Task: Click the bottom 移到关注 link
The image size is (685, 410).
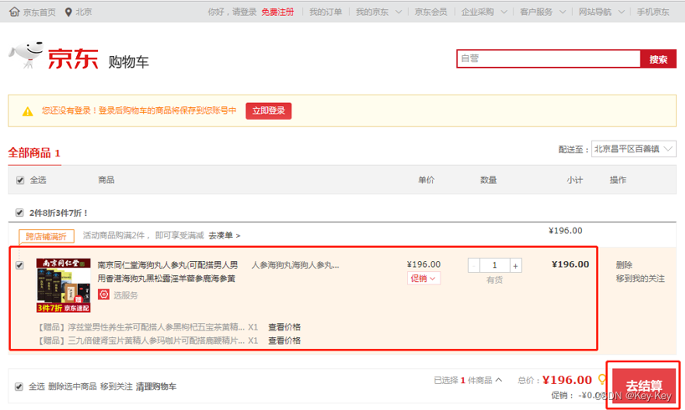Action: 116,387
